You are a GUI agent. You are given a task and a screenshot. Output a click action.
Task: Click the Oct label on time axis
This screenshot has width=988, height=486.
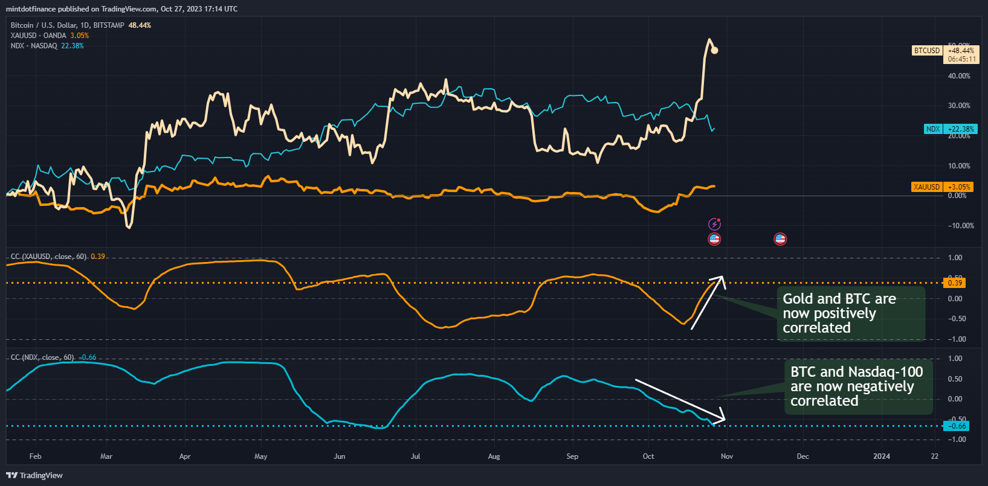coord(648,456)
